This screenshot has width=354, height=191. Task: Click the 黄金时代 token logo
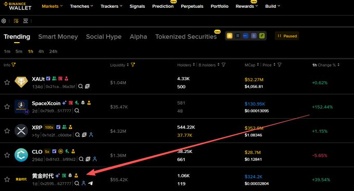pos(21,179)
